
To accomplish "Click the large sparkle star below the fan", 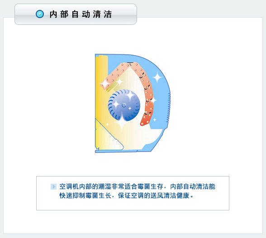I will (x=122, y=122).
